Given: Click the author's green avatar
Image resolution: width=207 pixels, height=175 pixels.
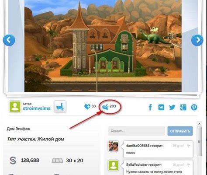Looking at the screenshot, I should click(x=15, y=107).
